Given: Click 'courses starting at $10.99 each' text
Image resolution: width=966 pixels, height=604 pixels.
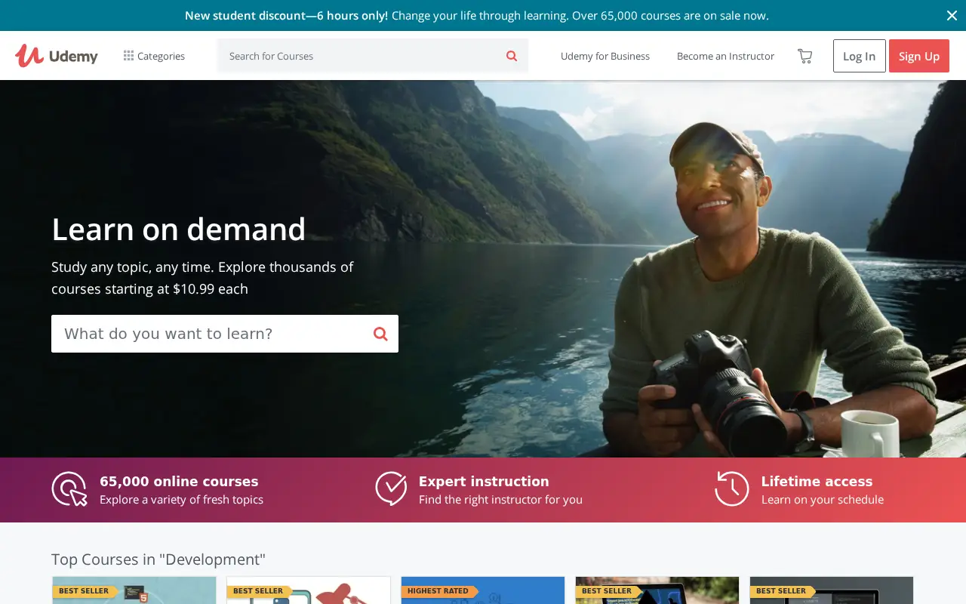Looking at the screenshot, I should [149, 289].
